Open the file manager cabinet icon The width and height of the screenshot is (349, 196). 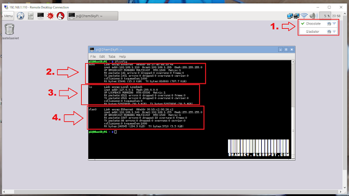[x=31, y=16]
